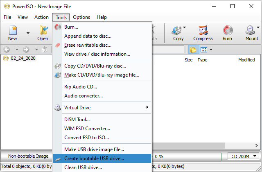The image size is (262, 172).
Task: Click the Up one level icon
Action: 45,50
